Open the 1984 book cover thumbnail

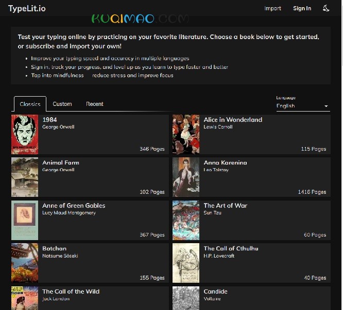tap(25, 135)
